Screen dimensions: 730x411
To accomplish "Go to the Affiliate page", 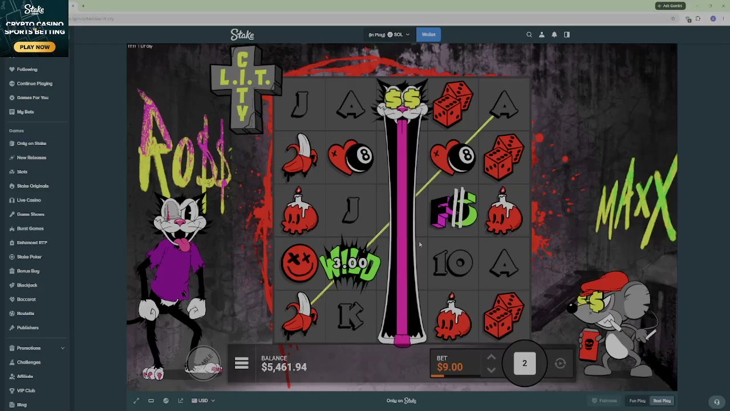I will coord(25,377).
